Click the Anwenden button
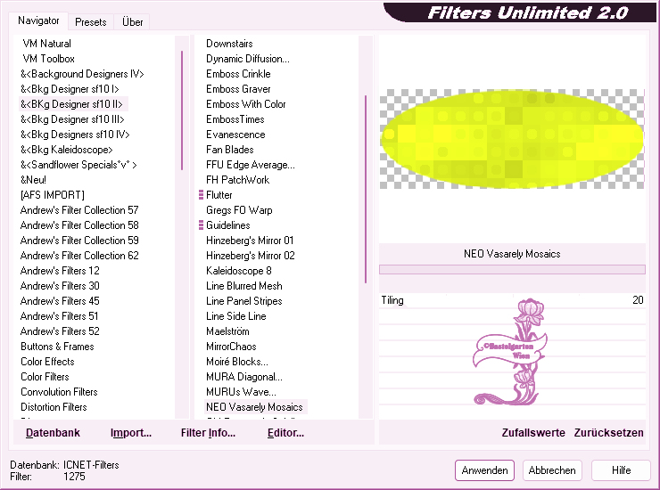The height and width of the screenshot is (490, 660). tap(484, 470)
